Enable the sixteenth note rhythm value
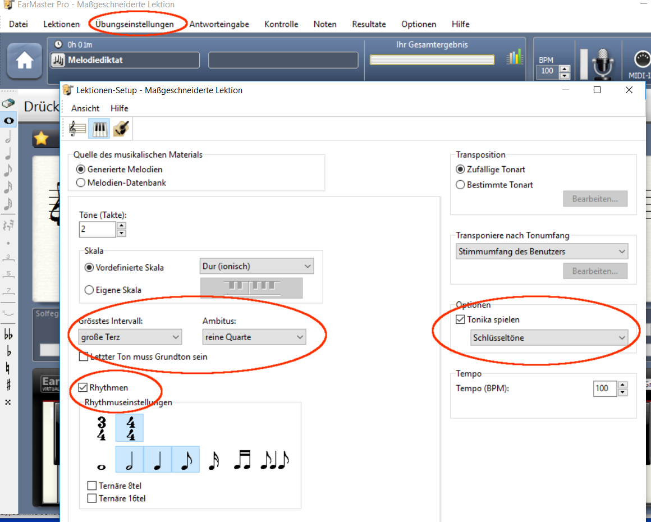Viewport: 651px width, 522px height. pyautogui.click(x=214, y=460)
